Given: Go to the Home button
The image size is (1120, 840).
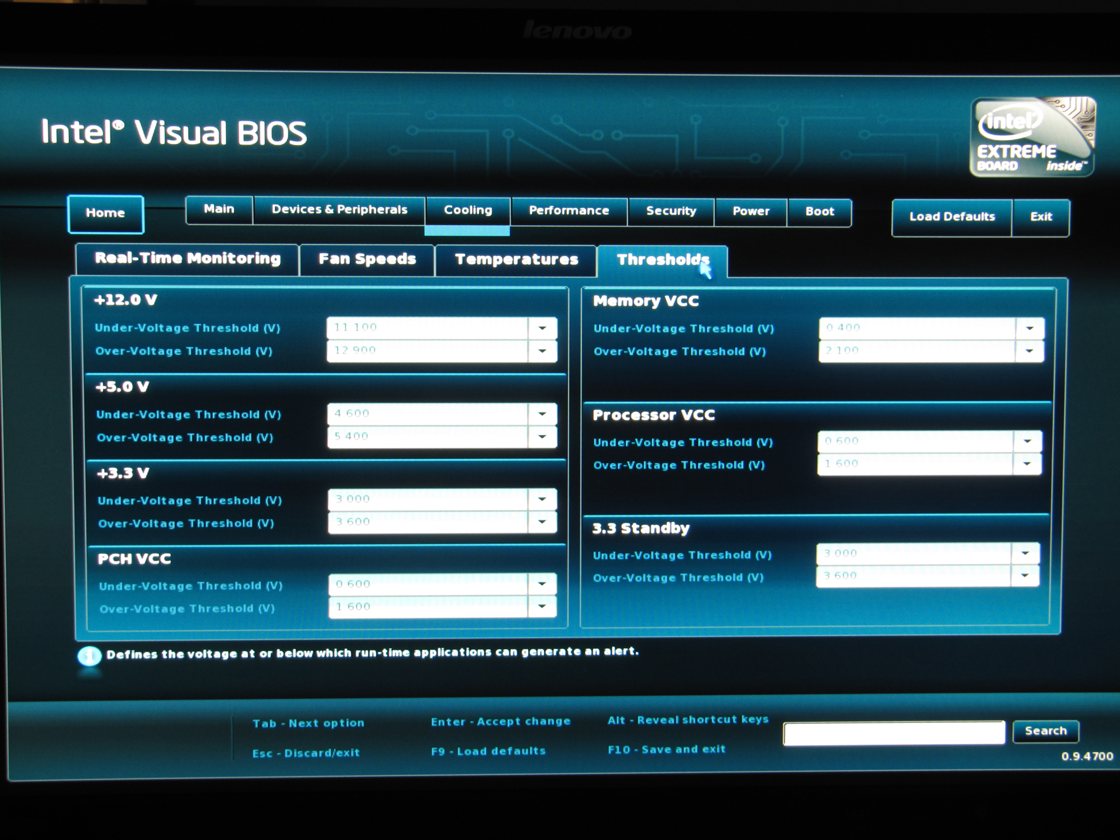Looking at the screenshot, I should (106, 213).
